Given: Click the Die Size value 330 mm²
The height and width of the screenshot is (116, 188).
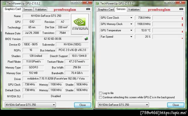Looking at the screenshot, I should (63, 27).
